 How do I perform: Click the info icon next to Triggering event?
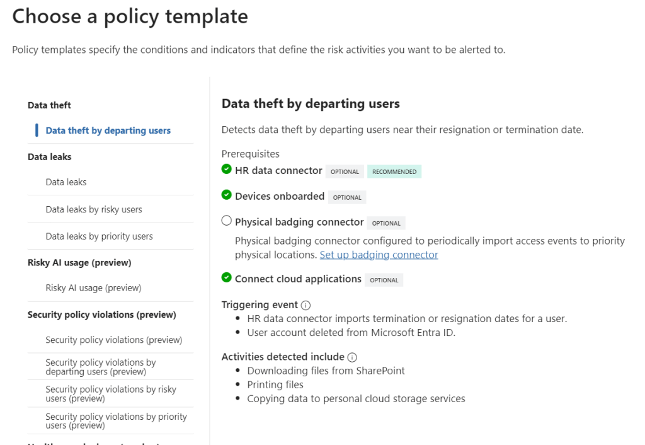306,305
